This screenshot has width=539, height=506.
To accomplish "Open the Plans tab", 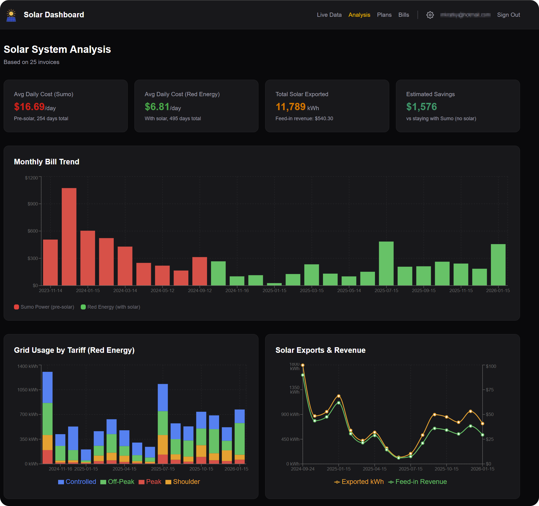I will [384, 15].
